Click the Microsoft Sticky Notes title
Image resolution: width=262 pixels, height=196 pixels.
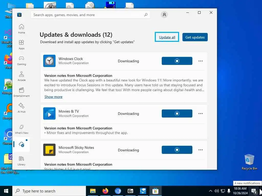(76, 148)
